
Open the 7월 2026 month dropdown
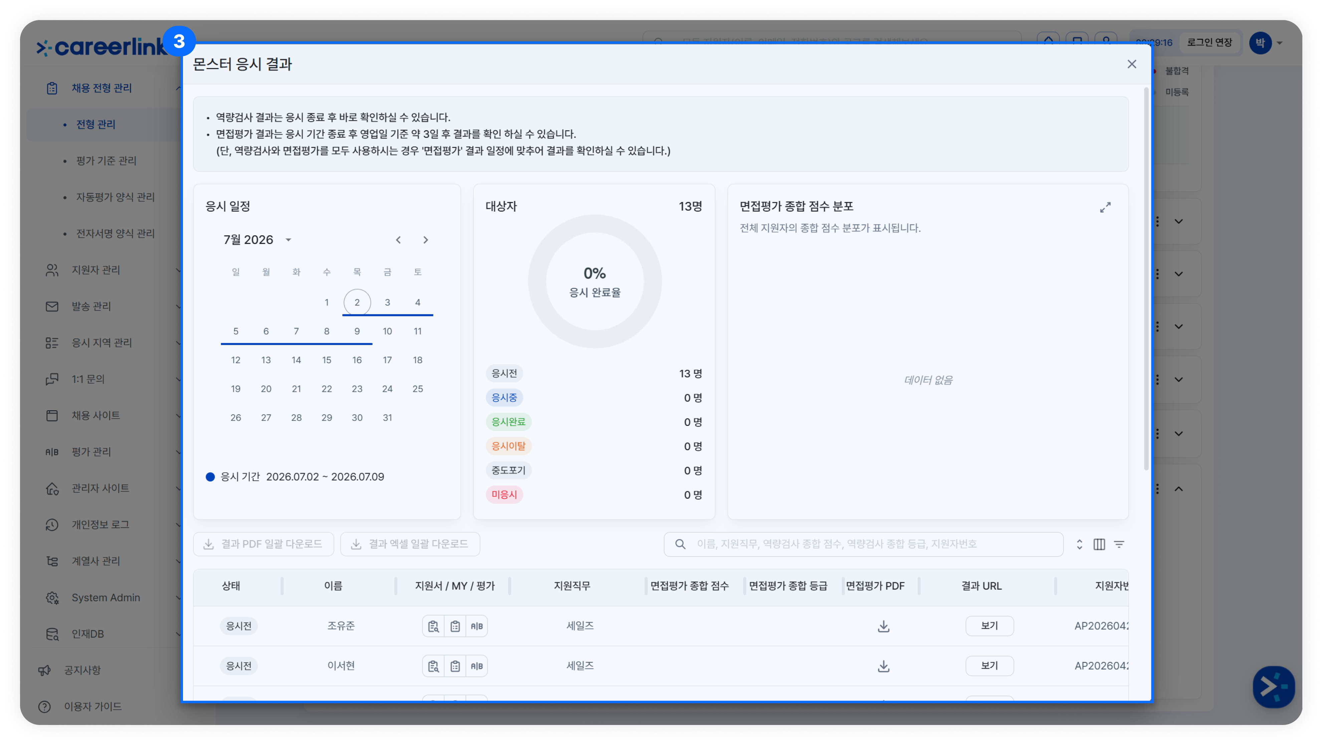258,240
